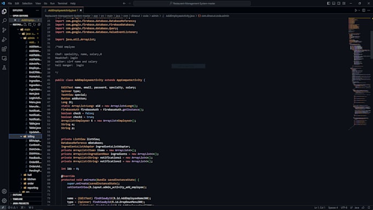
Task: Click the Collapse Folders icon in explorer
Action: 39,25
